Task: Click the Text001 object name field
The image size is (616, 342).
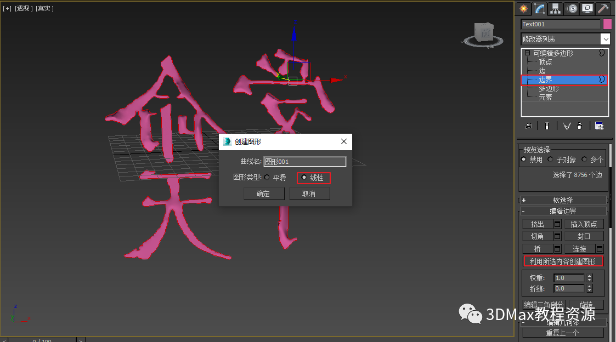Action: coord(561,24)
